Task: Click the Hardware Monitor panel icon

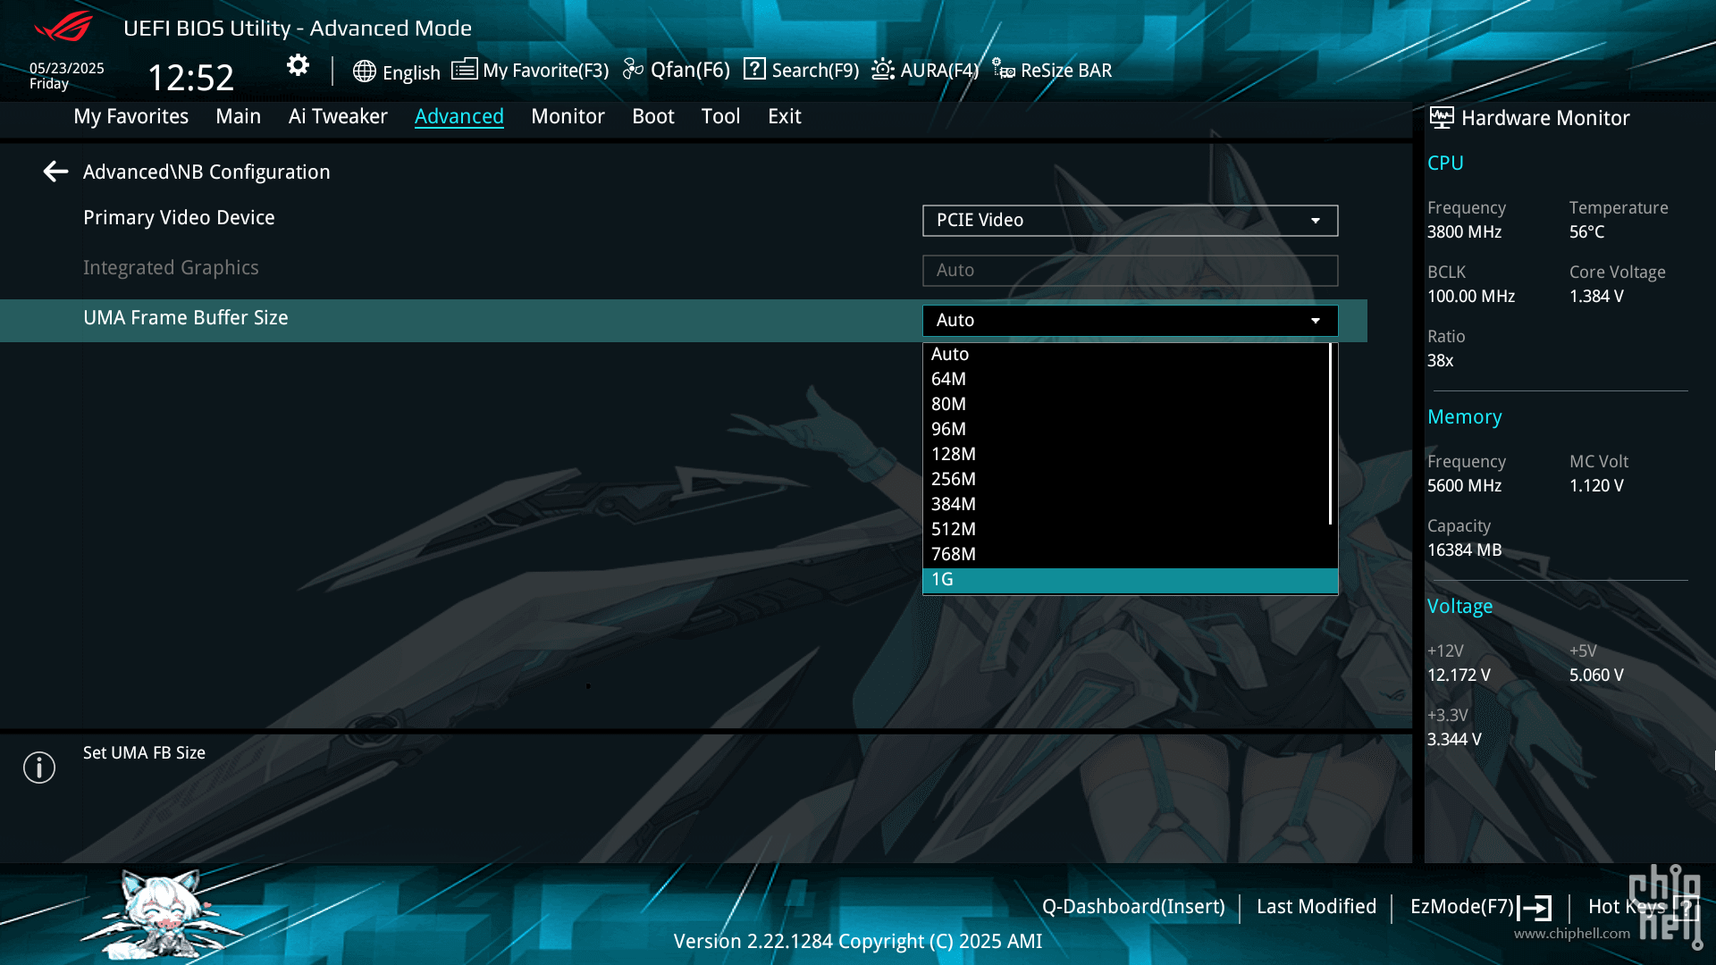Action: [x=1441, y=117]
